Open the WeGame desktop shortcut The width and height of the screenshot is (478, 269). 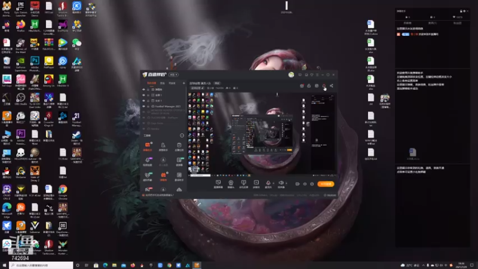point(21,173)
